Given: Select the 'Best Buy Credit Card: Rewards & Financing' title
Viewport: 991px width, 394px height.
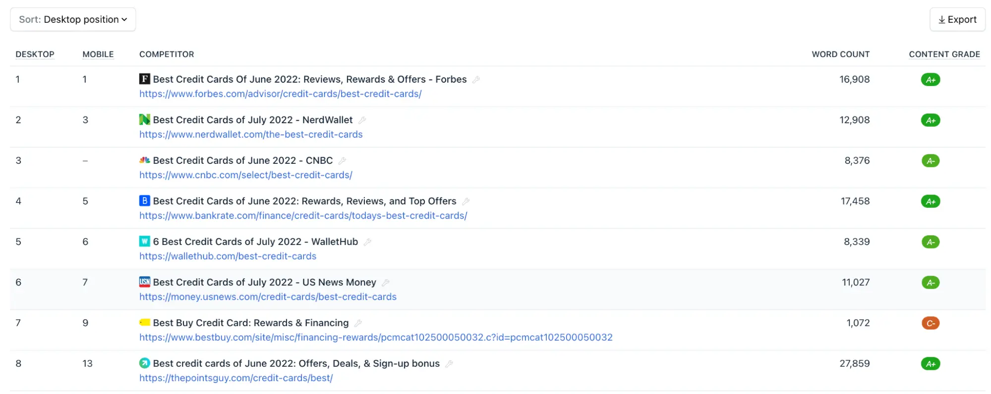Looking at the screenshot, I should point(251,323).
